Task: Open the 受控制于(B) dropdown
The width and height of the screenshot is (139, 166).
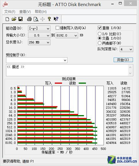Action: point(37,60)
